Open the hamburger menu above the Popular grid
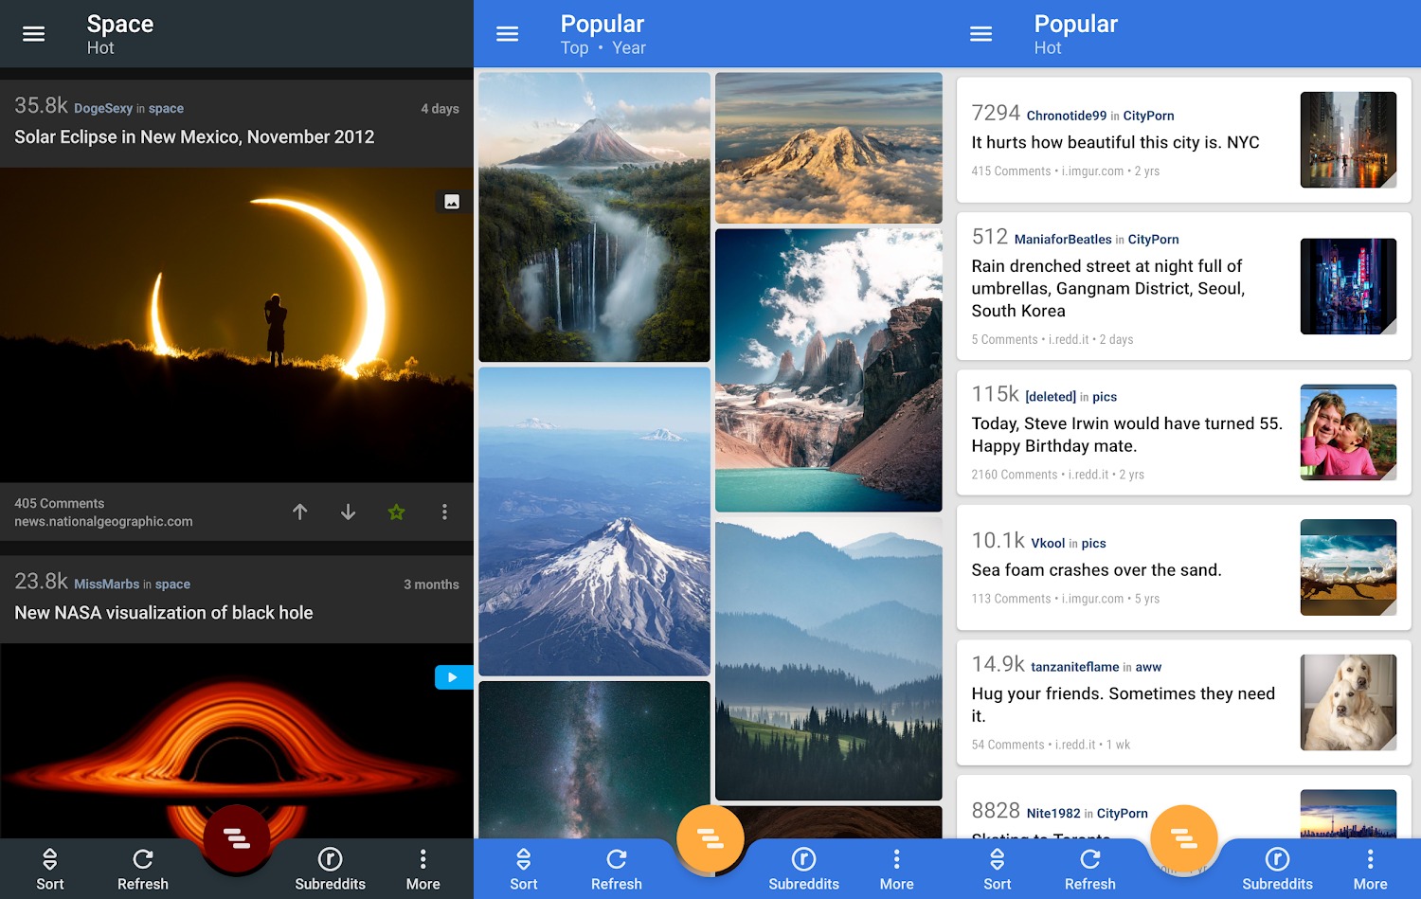1421x899 pixels. pyautogui.click(x=508, y=33)
